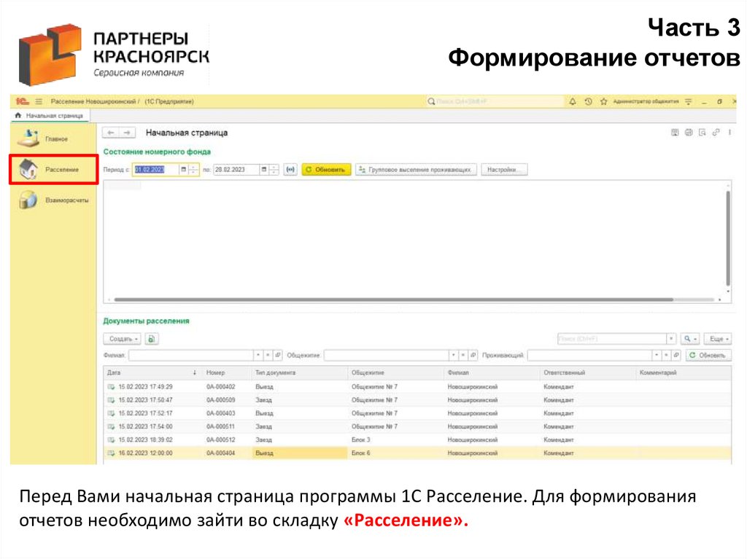
Task: Go forward with the right arrow
Action: [127, 133]
